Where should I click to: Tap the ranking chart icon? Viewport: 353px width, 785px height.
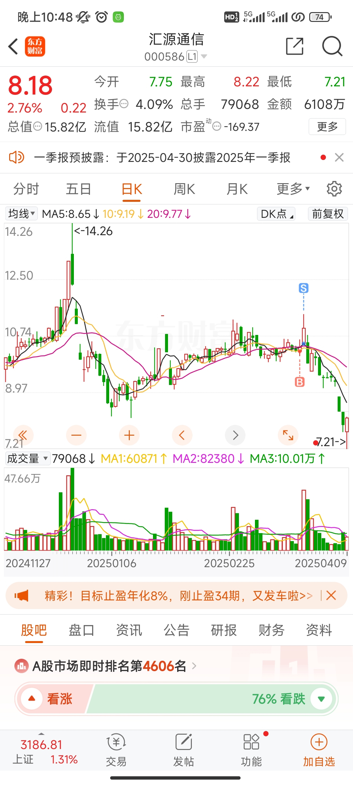click(22, 666)
